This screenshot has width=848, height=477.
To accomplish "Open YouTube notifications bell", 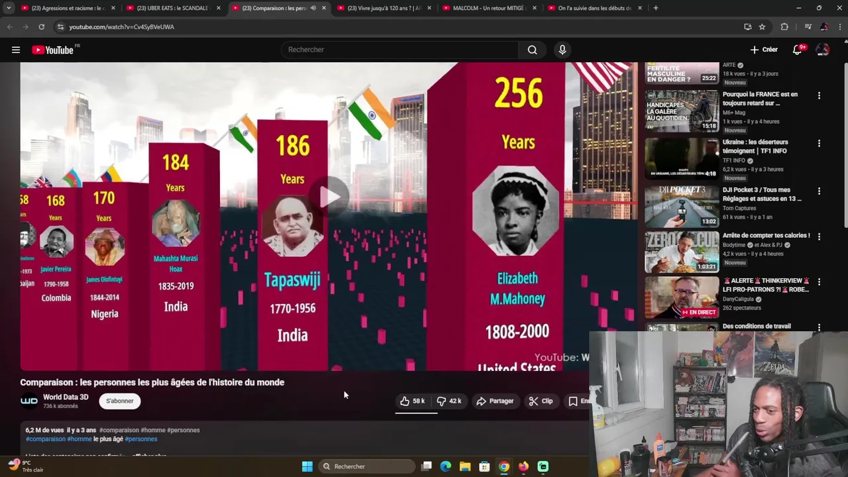I will pos(798,50).
